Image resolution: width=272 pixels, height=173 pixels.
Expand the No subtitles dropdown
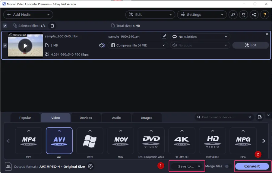(x=200, y=36)
